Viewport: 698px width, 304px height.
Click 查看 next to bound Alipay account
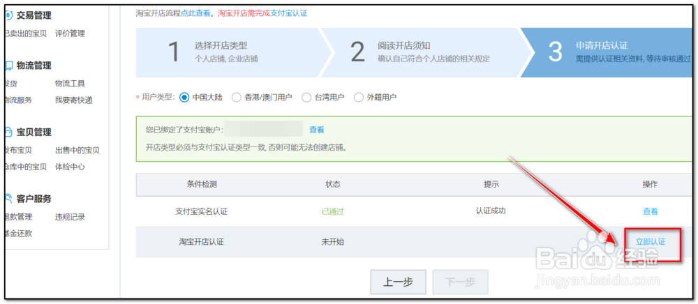click(x=317, y=130)
